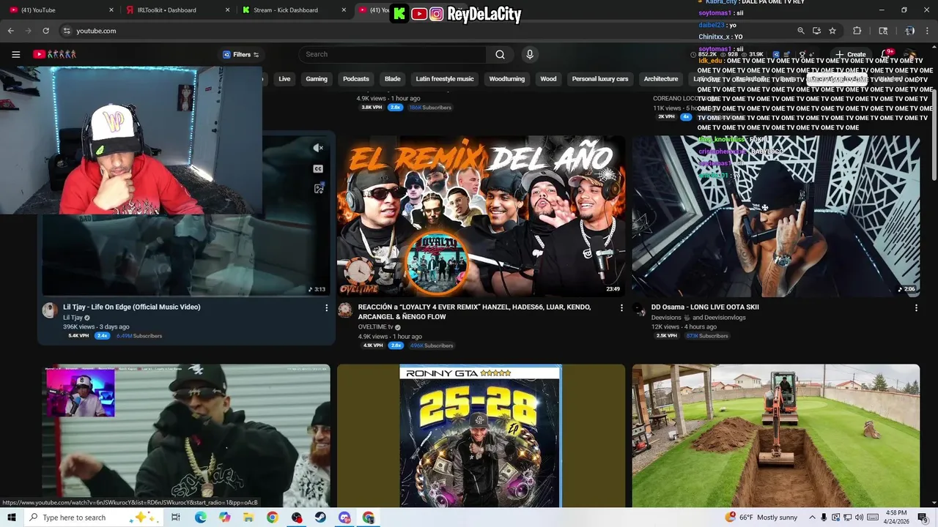
Task: Open the browser extensions puzzle icon
Action: click(857, 31)
